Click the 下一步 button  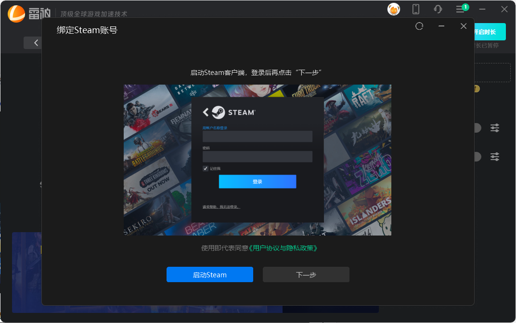pyautogui.click(x=306, y=275)
